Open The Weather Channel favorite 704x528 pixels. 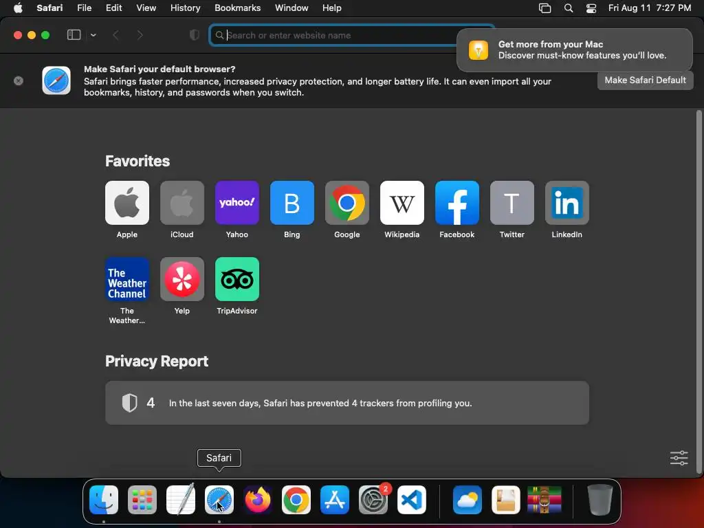click(127, 279)
